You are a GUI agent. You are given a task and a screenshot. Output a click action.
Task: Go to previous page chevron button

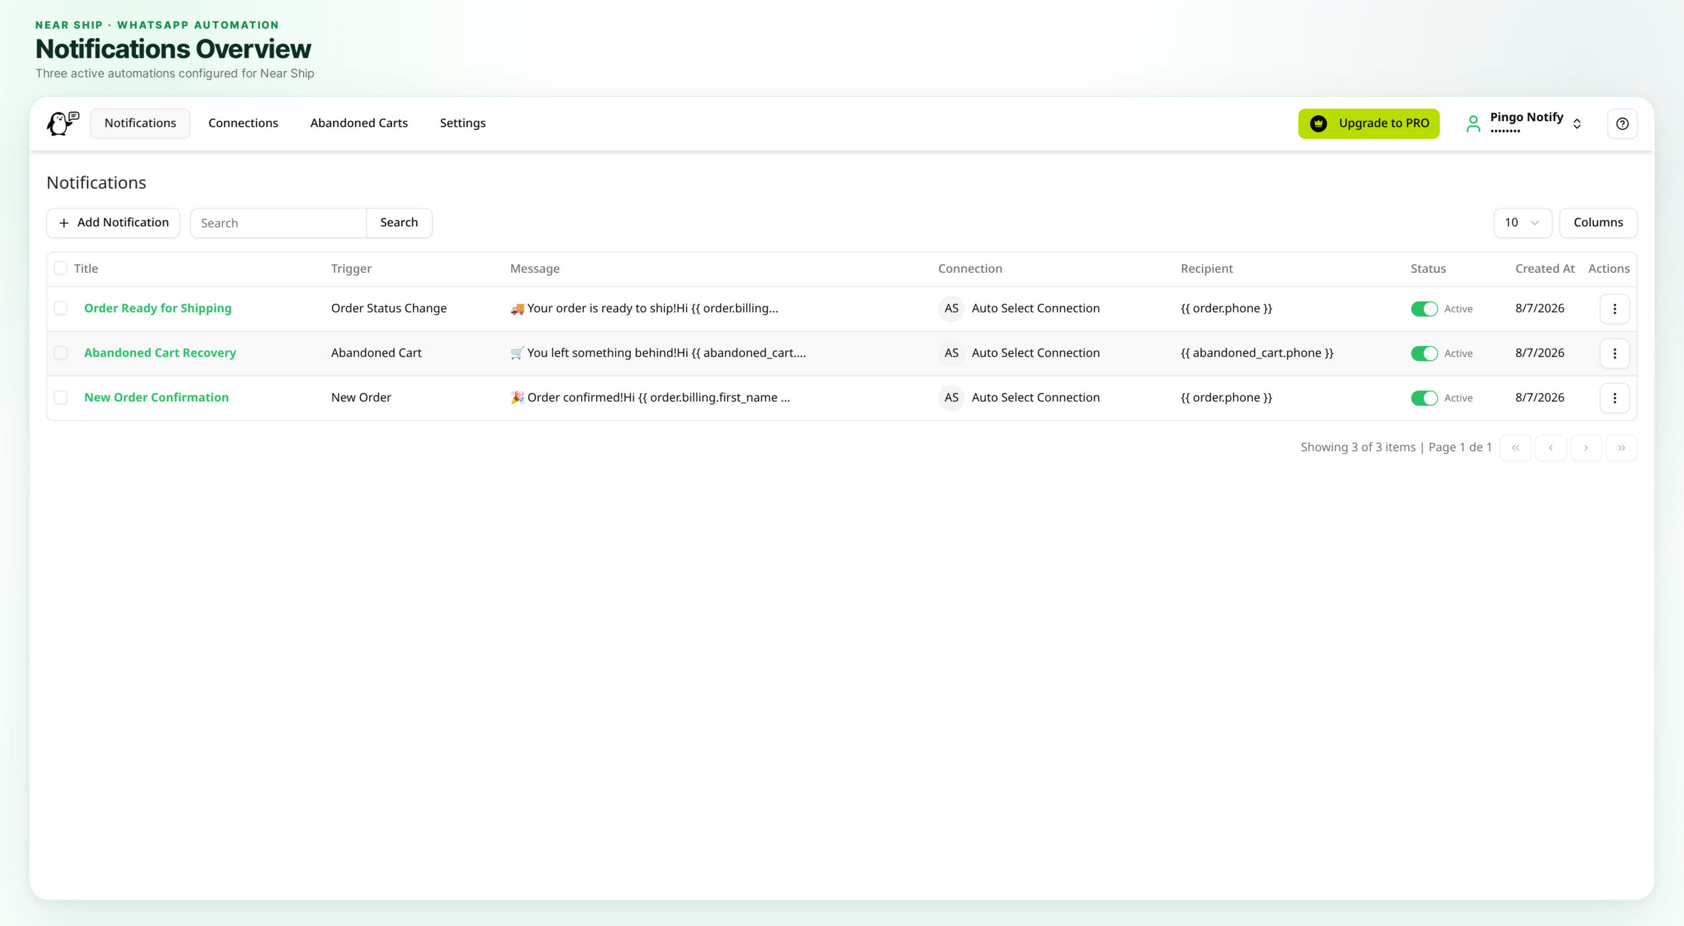[x=1550, y=448]
